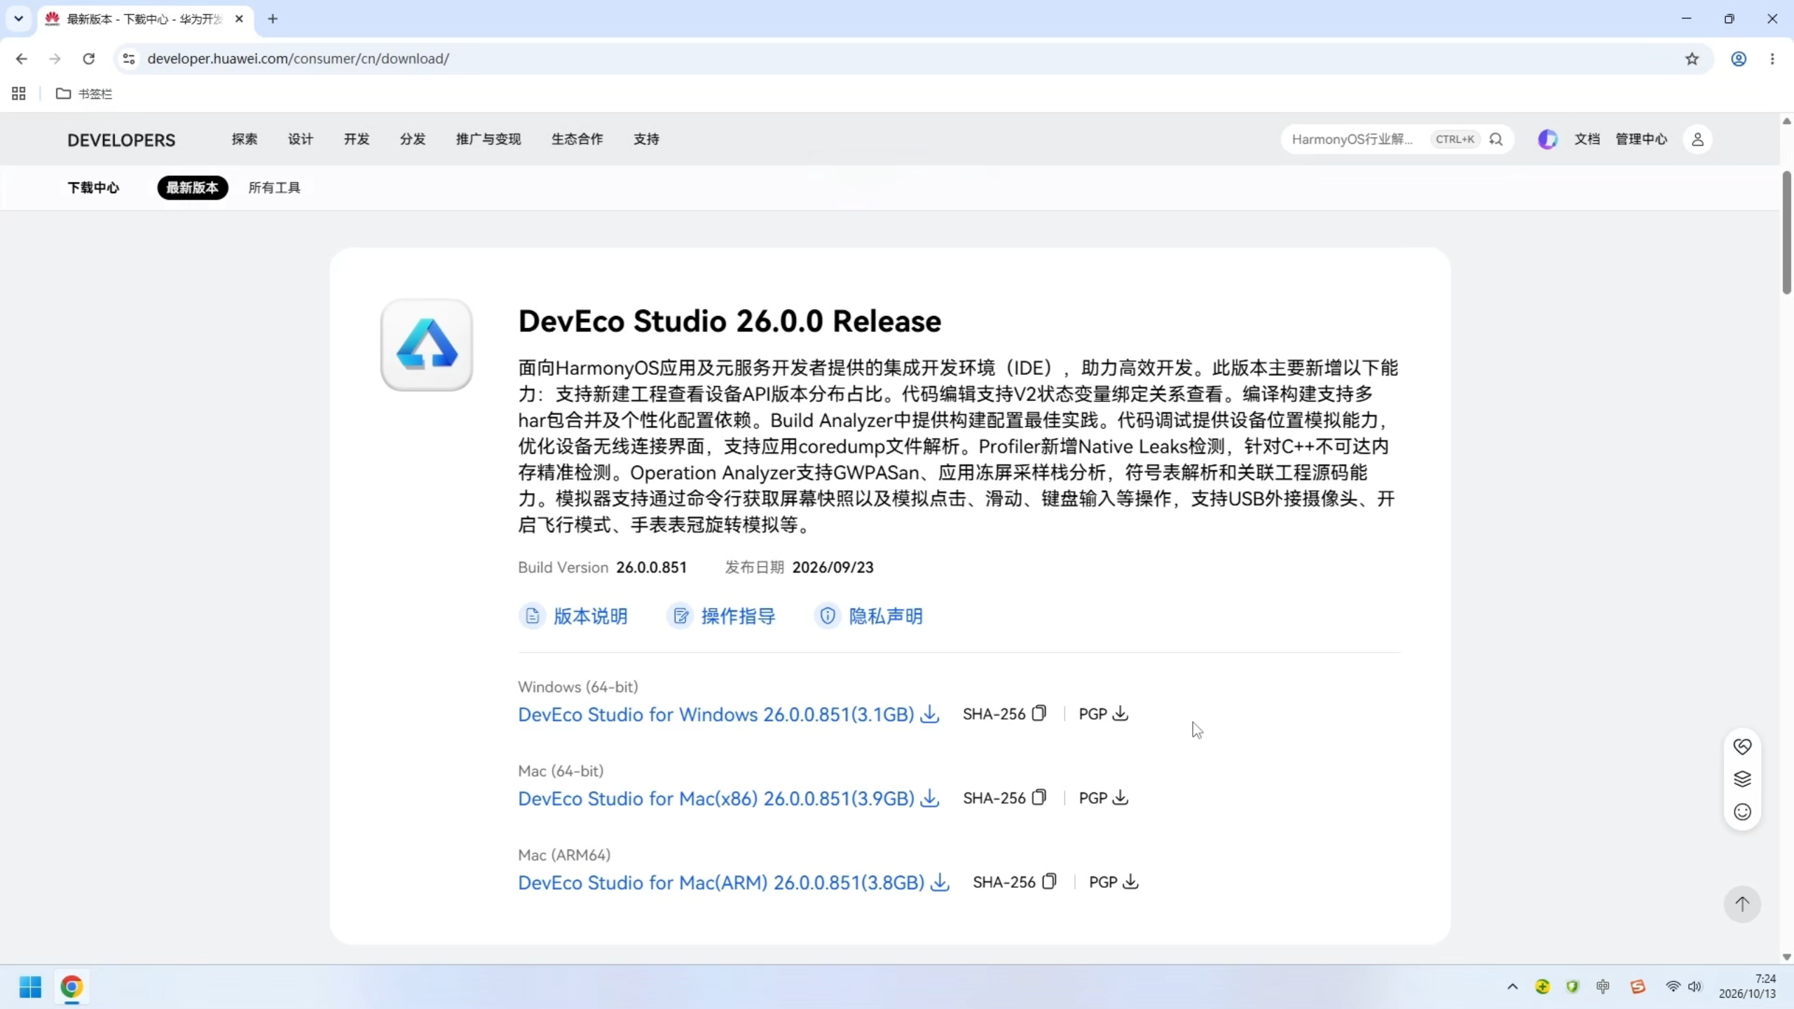
Task: Bookmark this page with the star icon
Action: [1692, 59]
